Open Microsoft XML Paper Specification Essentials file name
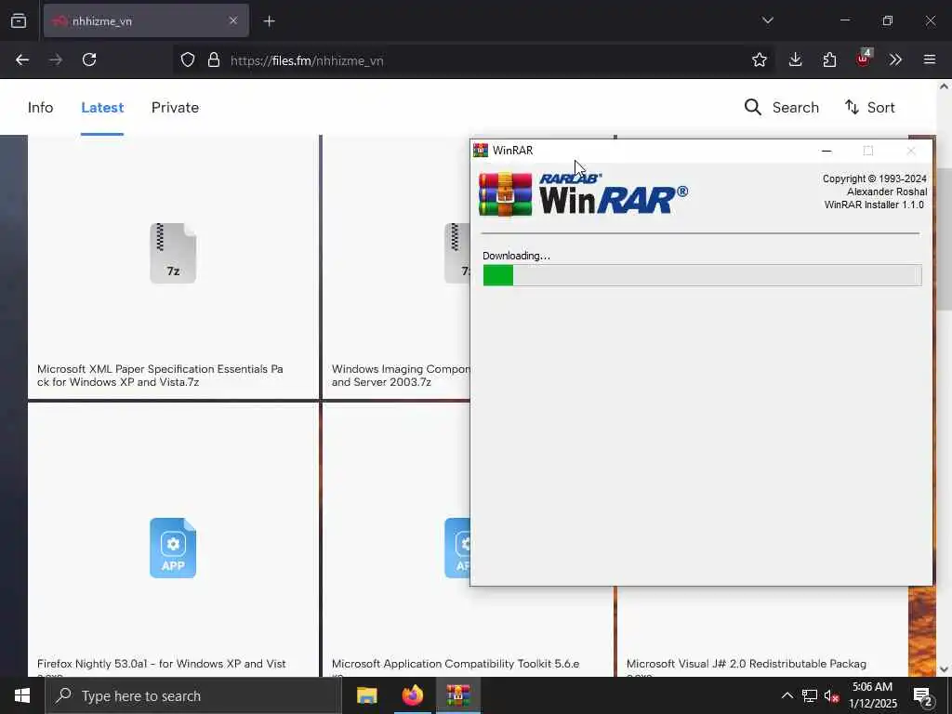 pos(160,376)
